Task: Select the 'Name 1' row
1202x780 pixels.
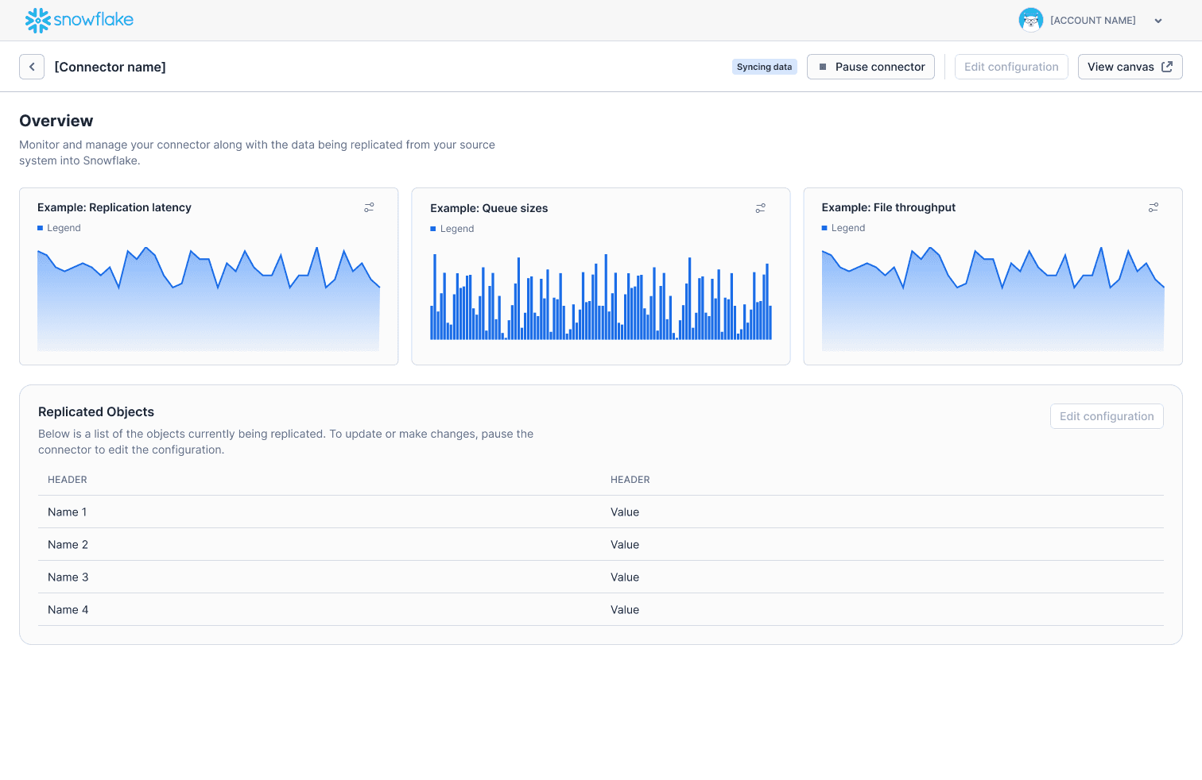Action: pos(601,512)
